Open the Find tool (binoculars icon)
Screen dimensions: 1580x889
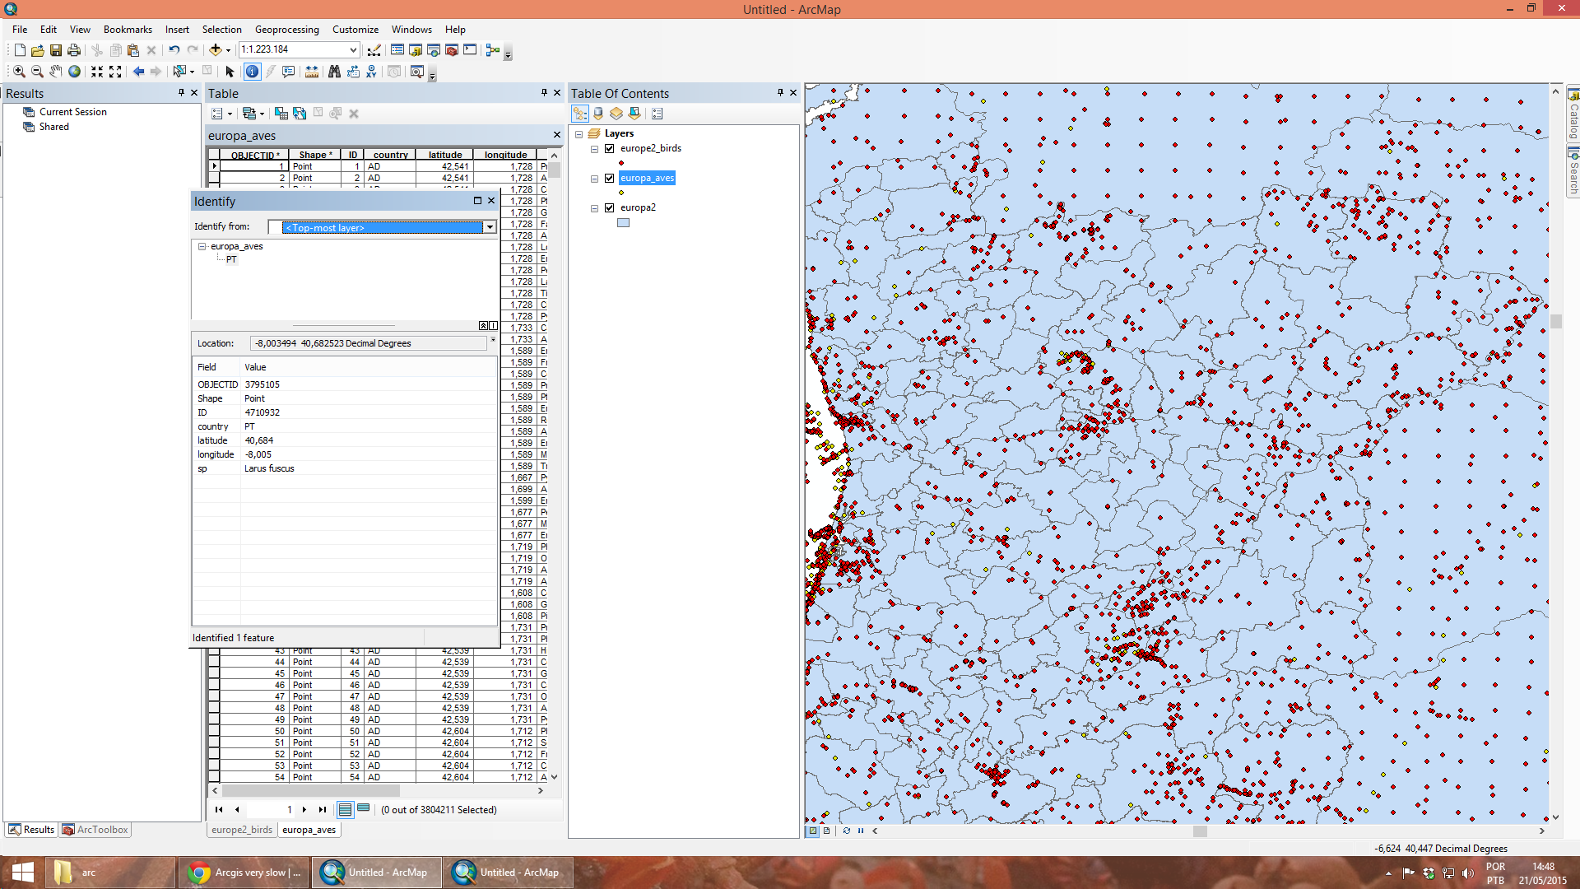tap(334, 72)
